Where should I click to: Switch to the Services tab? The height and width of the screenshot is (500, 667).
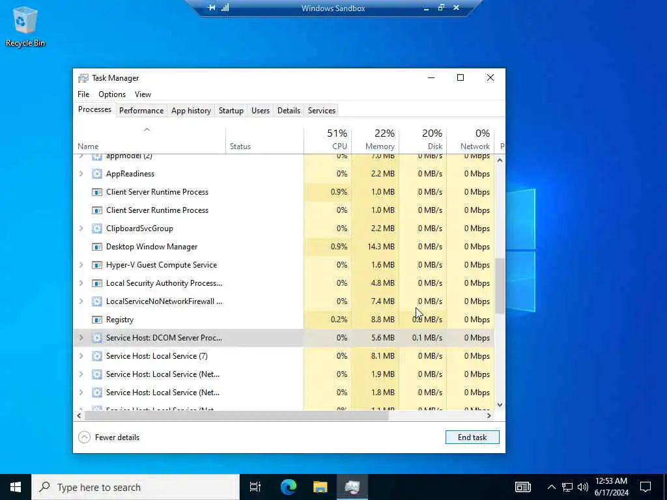pyautogui.click(x=322, y=111)
